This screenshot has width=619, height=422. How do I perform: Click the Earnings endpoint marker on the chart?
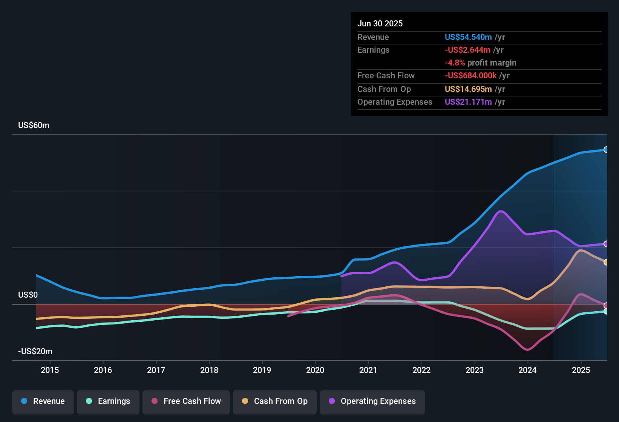coord(606,311)
